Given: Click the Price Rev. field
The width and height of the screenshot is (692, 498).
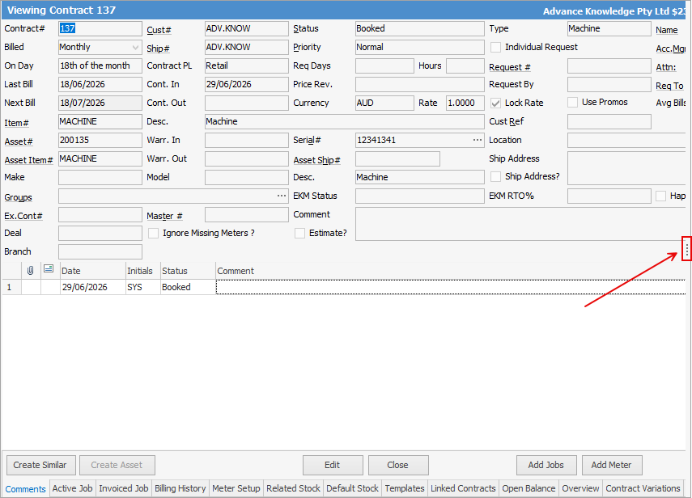Looking at the screenshot, I should [x=420, y=84].
